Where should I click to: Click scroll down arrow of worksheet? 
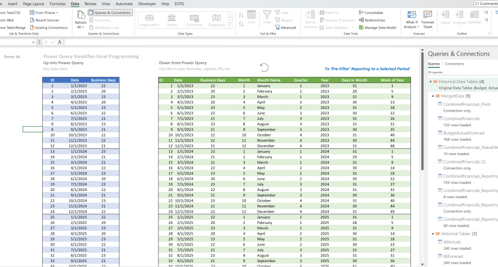click(422, 264)
